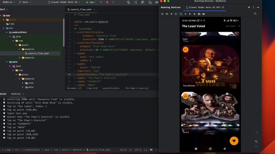Stop the running app with red button
The width and height of the screenshot is (275, 154).
pyautogui.click(x=107, y=2)
